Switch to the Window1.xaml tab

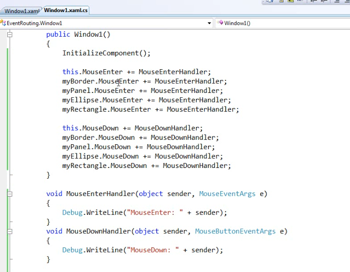tap(22, 11)
